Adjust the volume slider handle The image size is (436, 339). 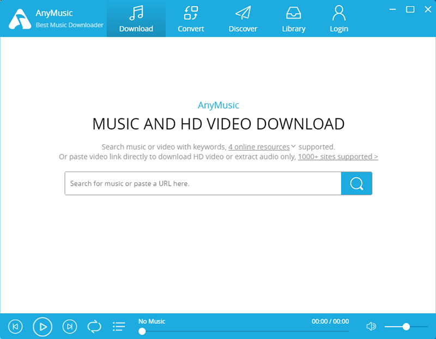[406, 326]
